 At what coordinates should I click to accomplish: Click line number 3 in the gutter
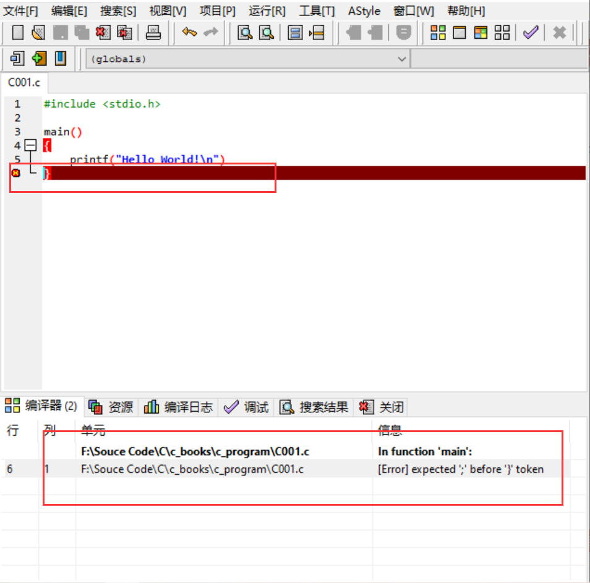(x=17, y=132)
